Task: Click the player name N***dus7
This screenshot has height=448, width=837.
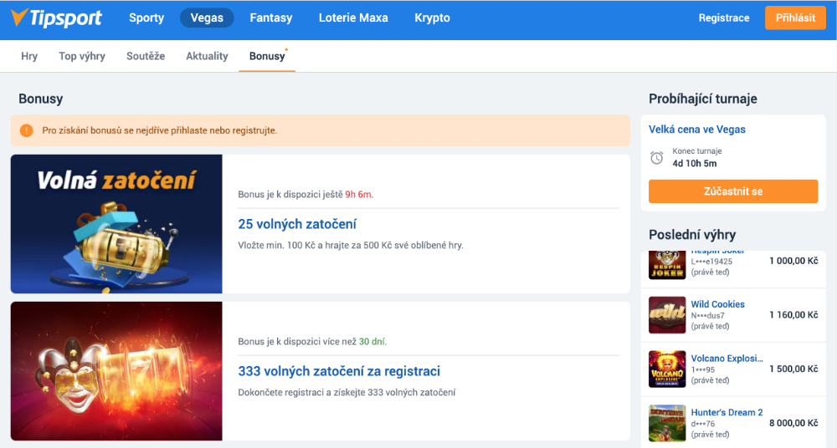Action: point(708,315)
